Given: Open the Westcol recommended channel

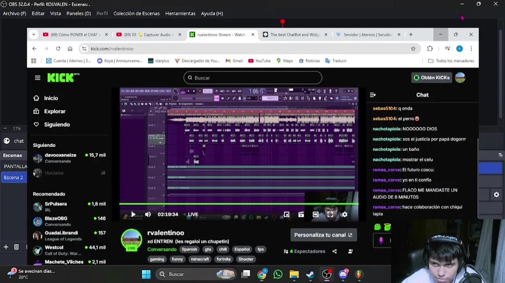Looking at the screenshot, I should coord(69,250).
